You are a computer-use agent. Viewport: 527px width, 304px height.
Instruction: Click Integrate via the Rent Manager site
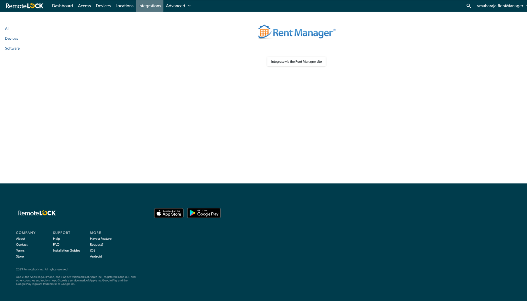click(x=296, y=61)
